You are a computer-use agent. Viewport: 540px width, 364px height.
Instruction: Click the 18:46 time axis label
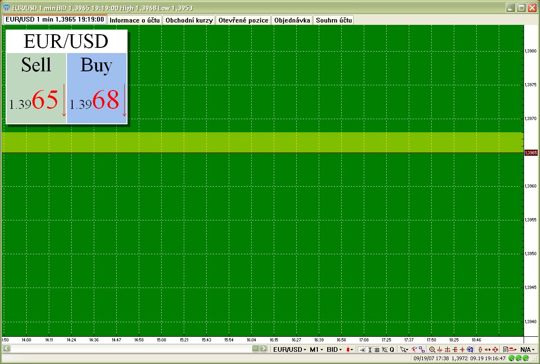pyautogui.click(x=476, y=340)
